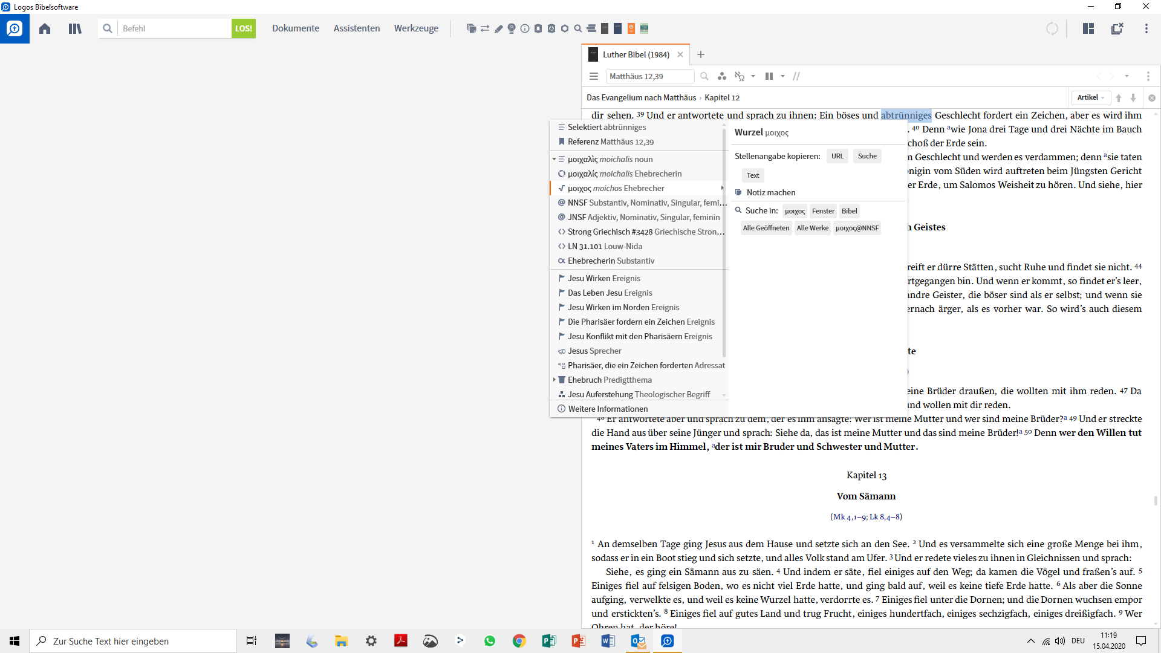Click the Matthäus 12,39 reference field
The height and width of the screenshot is (653, 1161).
click(649, 76)
